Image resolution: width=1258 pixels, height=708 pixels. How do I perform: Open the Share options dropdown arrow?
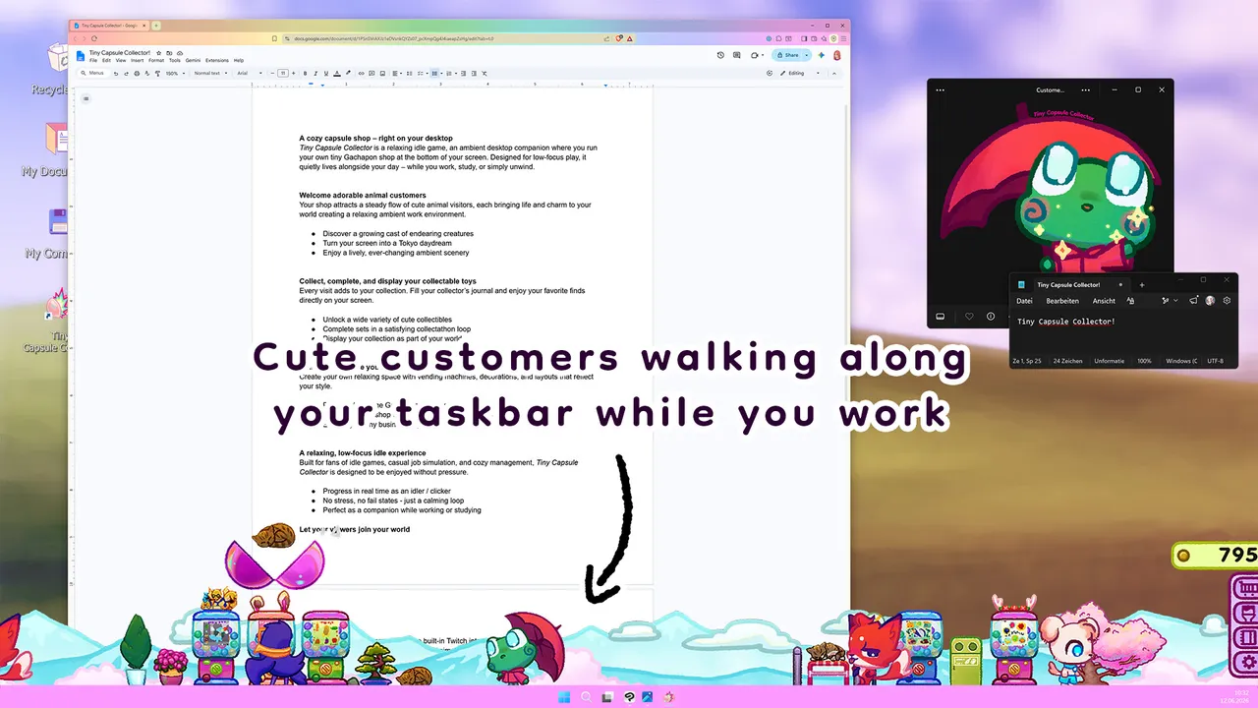pyautogui.click(x=807, y=55)
